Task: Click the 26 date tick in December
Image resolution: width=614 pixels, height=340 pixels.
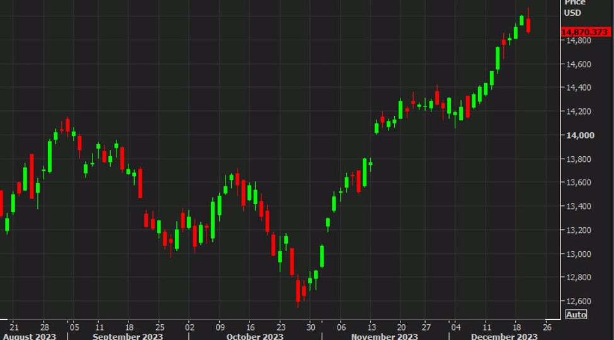Action: [547, 327]
